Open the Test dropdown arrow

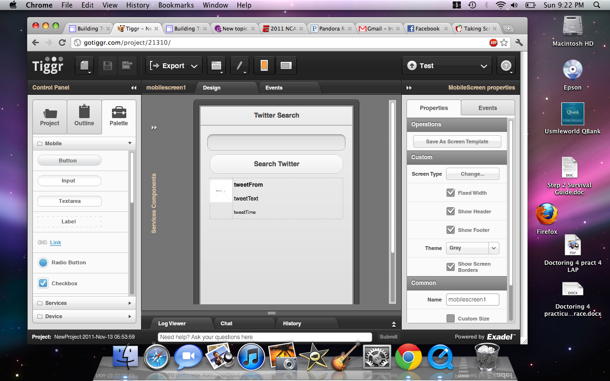[484, 66]
